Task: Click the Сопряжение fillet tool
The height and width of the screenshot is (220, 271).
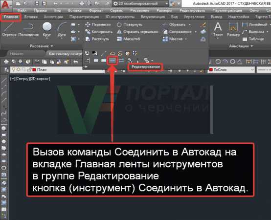Action: [x=177, y=32]
